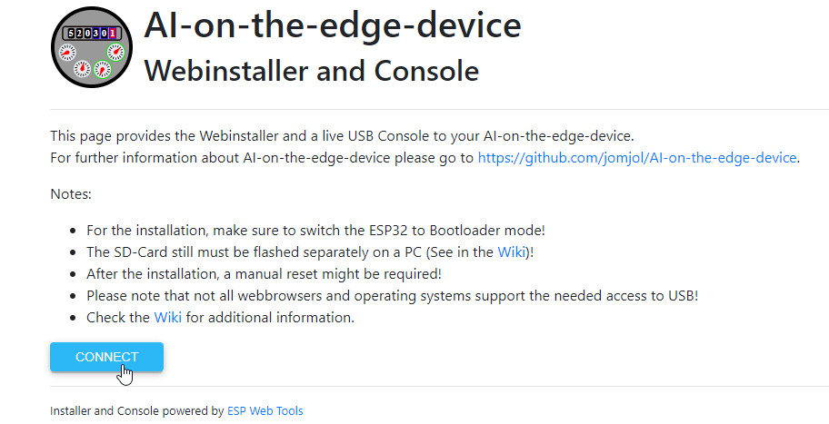The image size is (829, 424).
Task: Open the Wiki link in the SD-Card note
Action: 509,252
